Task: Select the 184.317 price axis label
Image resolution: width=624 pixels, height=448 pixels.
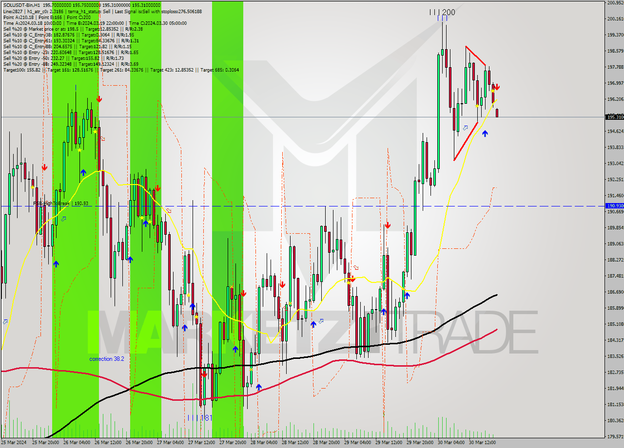Action: (615, 340)
